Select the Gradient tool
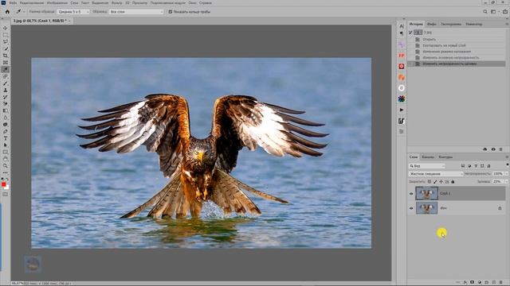 [6, 111]
